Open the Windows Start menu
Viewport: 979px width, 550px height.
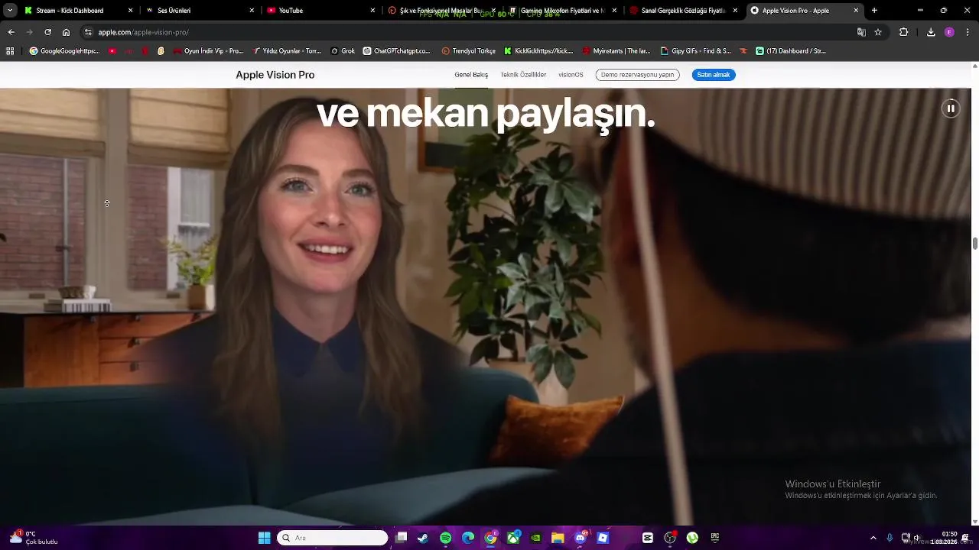click(x=264, y=538)
